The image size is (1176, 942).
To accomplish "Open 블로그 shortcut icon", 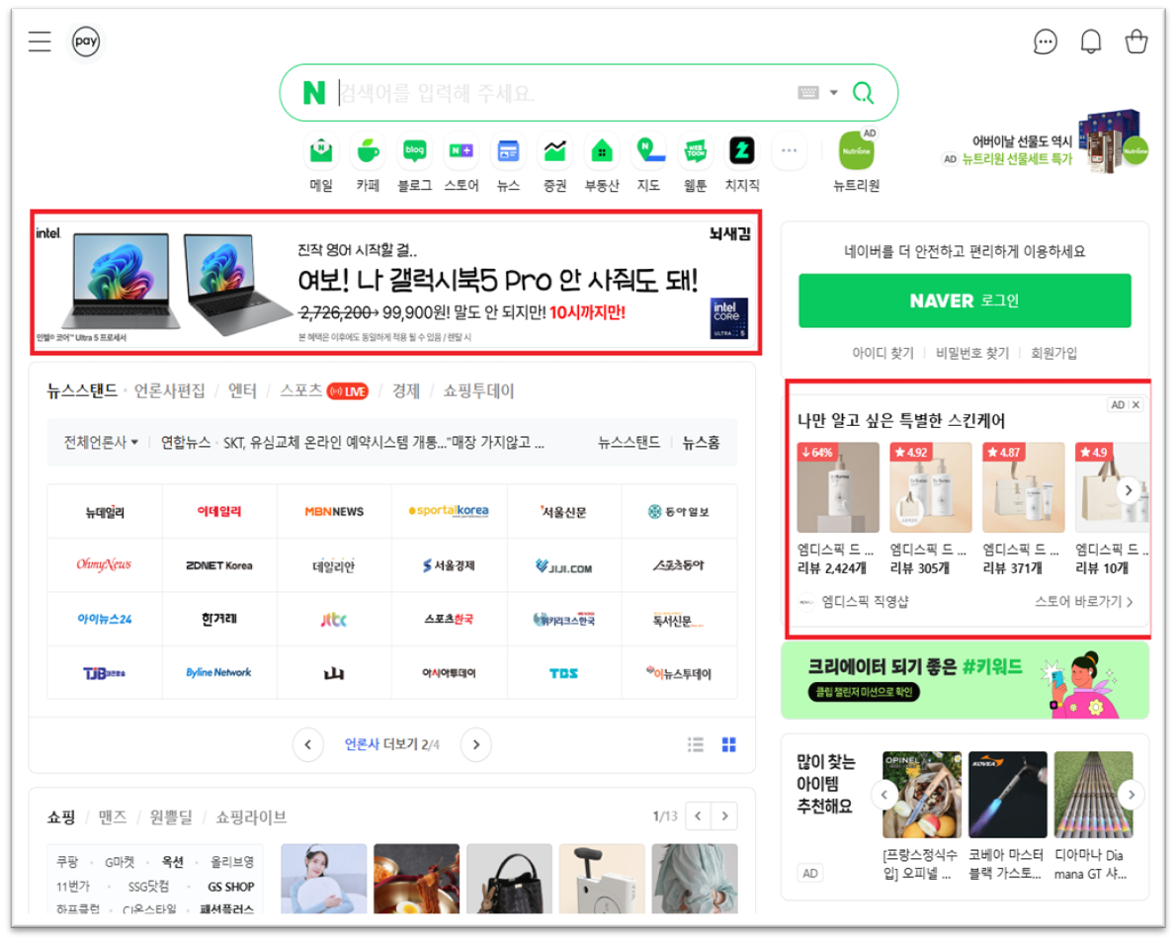I will tap(415, 151).
